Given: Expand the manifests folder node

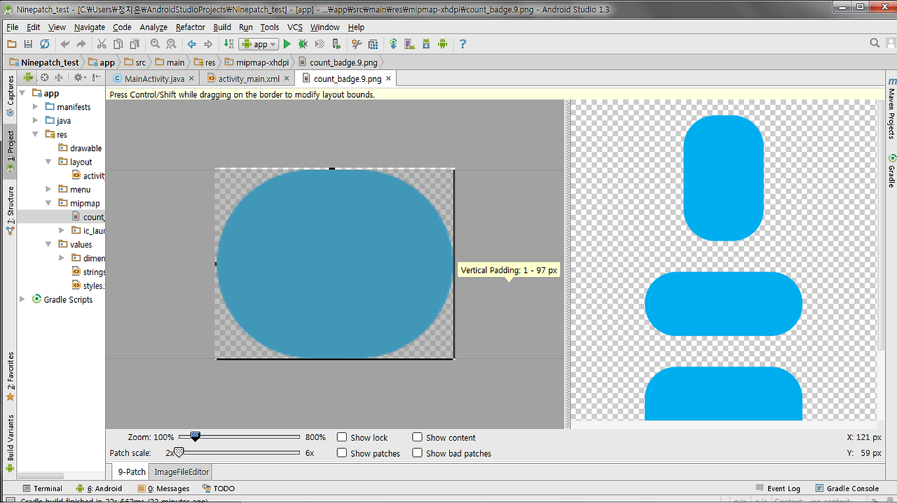Looking at the screenshot, I should (x=36, y=107).
